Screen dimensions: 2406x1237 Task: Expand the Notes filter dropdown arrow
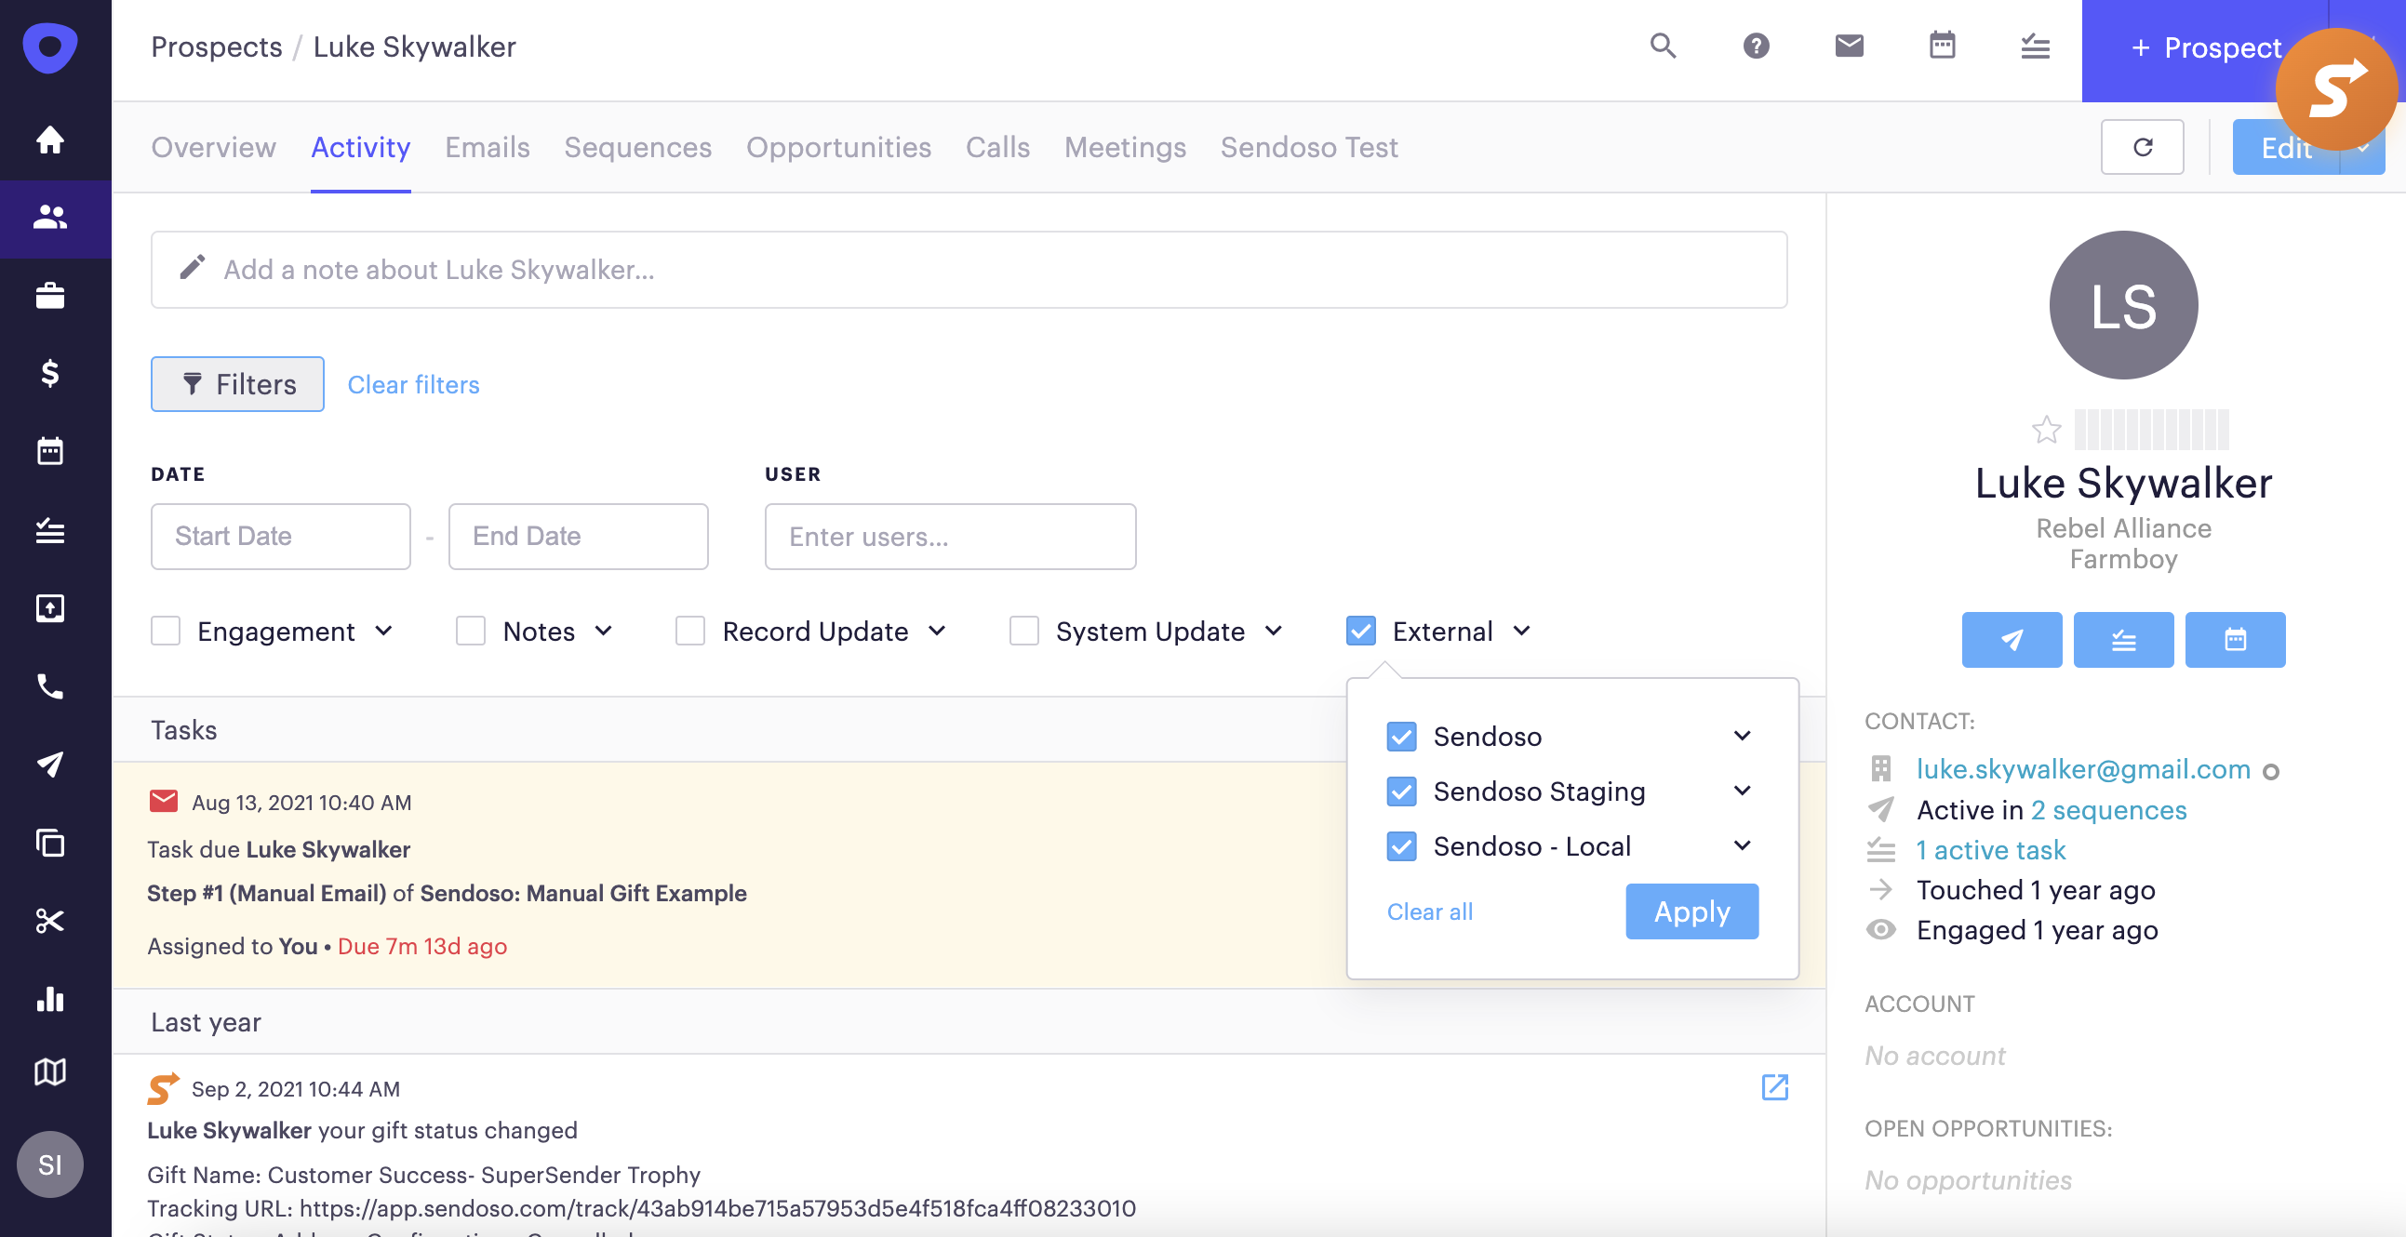click(x=604, y=632)
